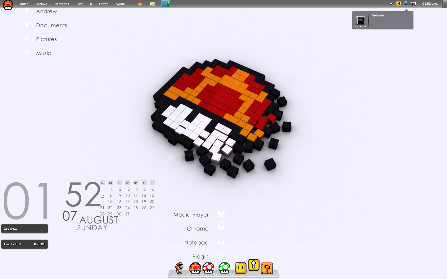Open the network connection tray icon
This screenshot has width=447, height=279.
413,4
